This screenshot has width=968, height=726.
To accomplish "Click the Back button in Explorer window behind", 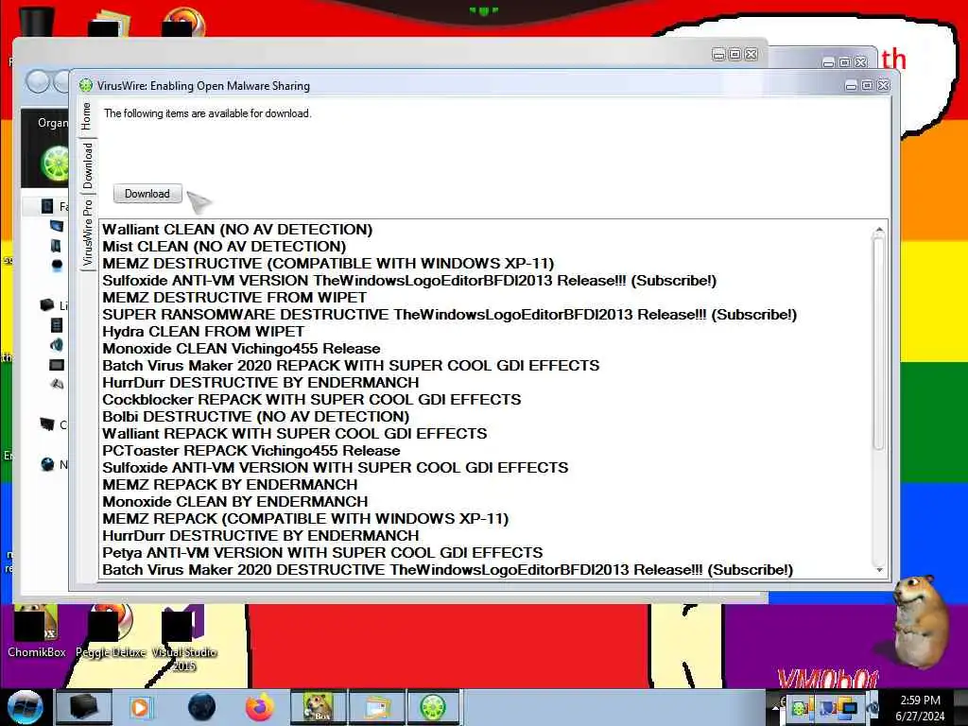I will (38, 81).
